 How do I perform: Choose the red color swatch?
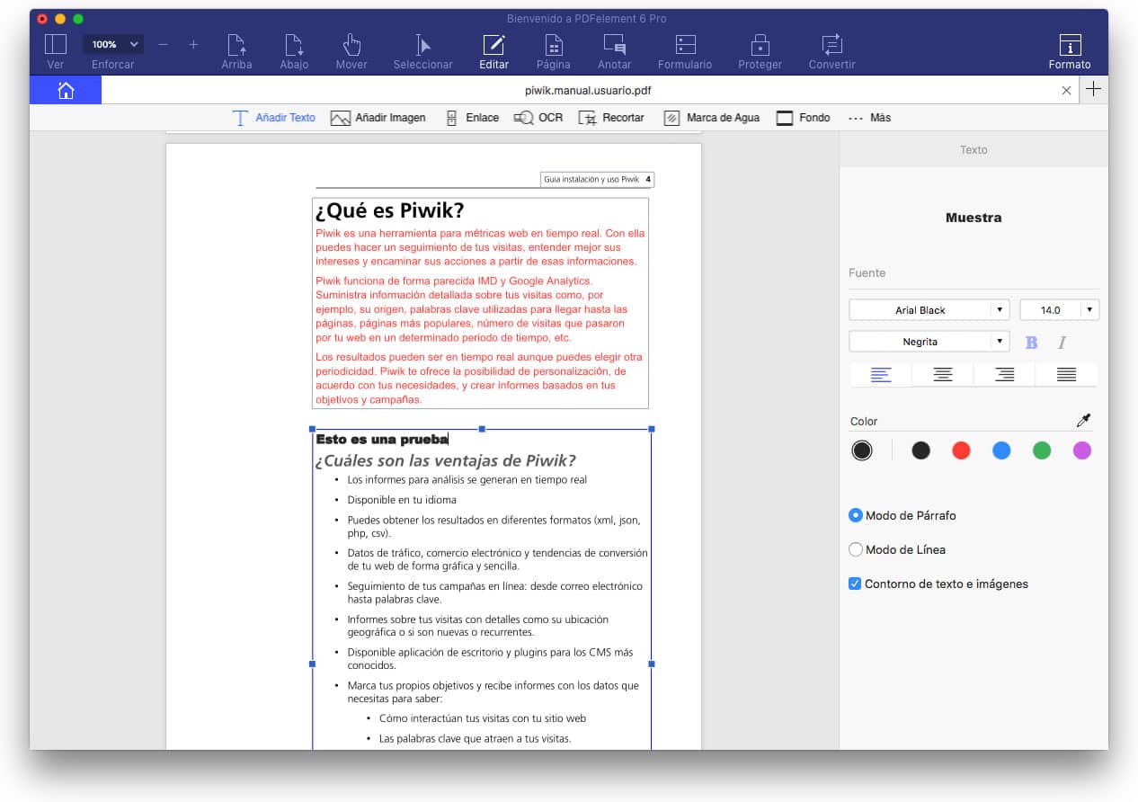[x=961, y=450]
